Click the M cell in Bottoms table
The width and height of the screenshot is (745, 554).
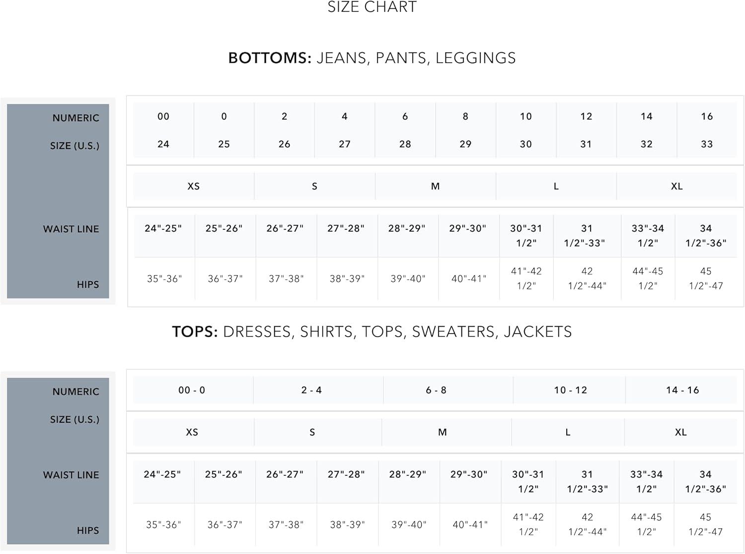coord(436,186)
